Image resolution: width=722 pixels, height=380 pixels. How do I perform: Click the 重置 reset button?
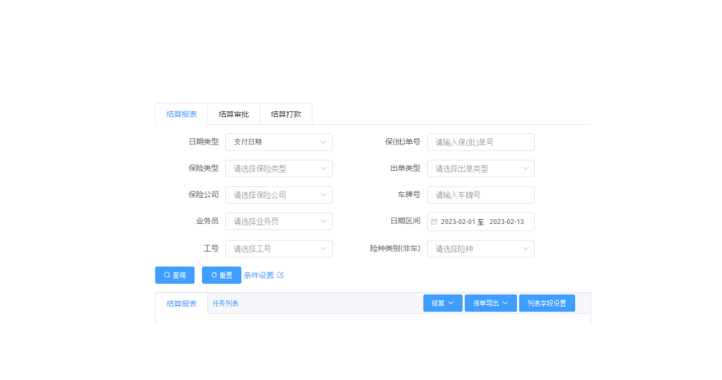point(221,275)
